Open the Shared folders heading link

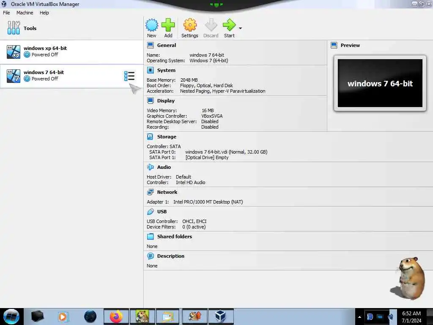point(175,236)
